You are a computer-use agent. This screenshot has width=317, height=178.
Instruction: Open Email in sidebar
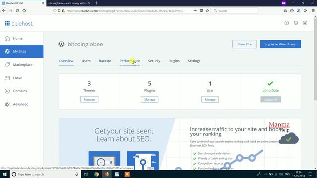coord(22,78)
